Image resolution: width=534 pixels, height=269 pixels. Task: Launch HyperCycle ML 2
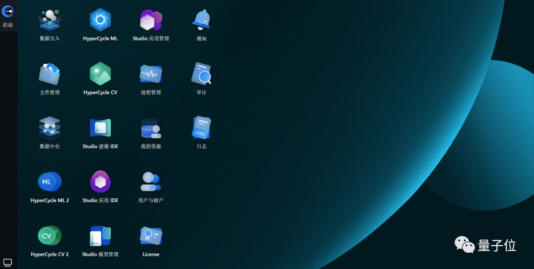coord(50,182)
